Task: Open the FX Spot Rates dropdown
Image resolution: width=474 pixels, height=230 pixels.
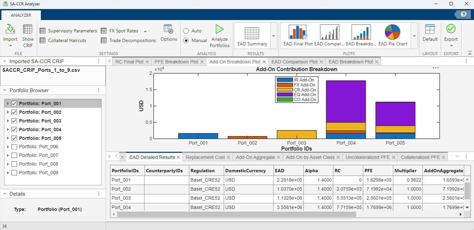Action: tap(144, 31)
